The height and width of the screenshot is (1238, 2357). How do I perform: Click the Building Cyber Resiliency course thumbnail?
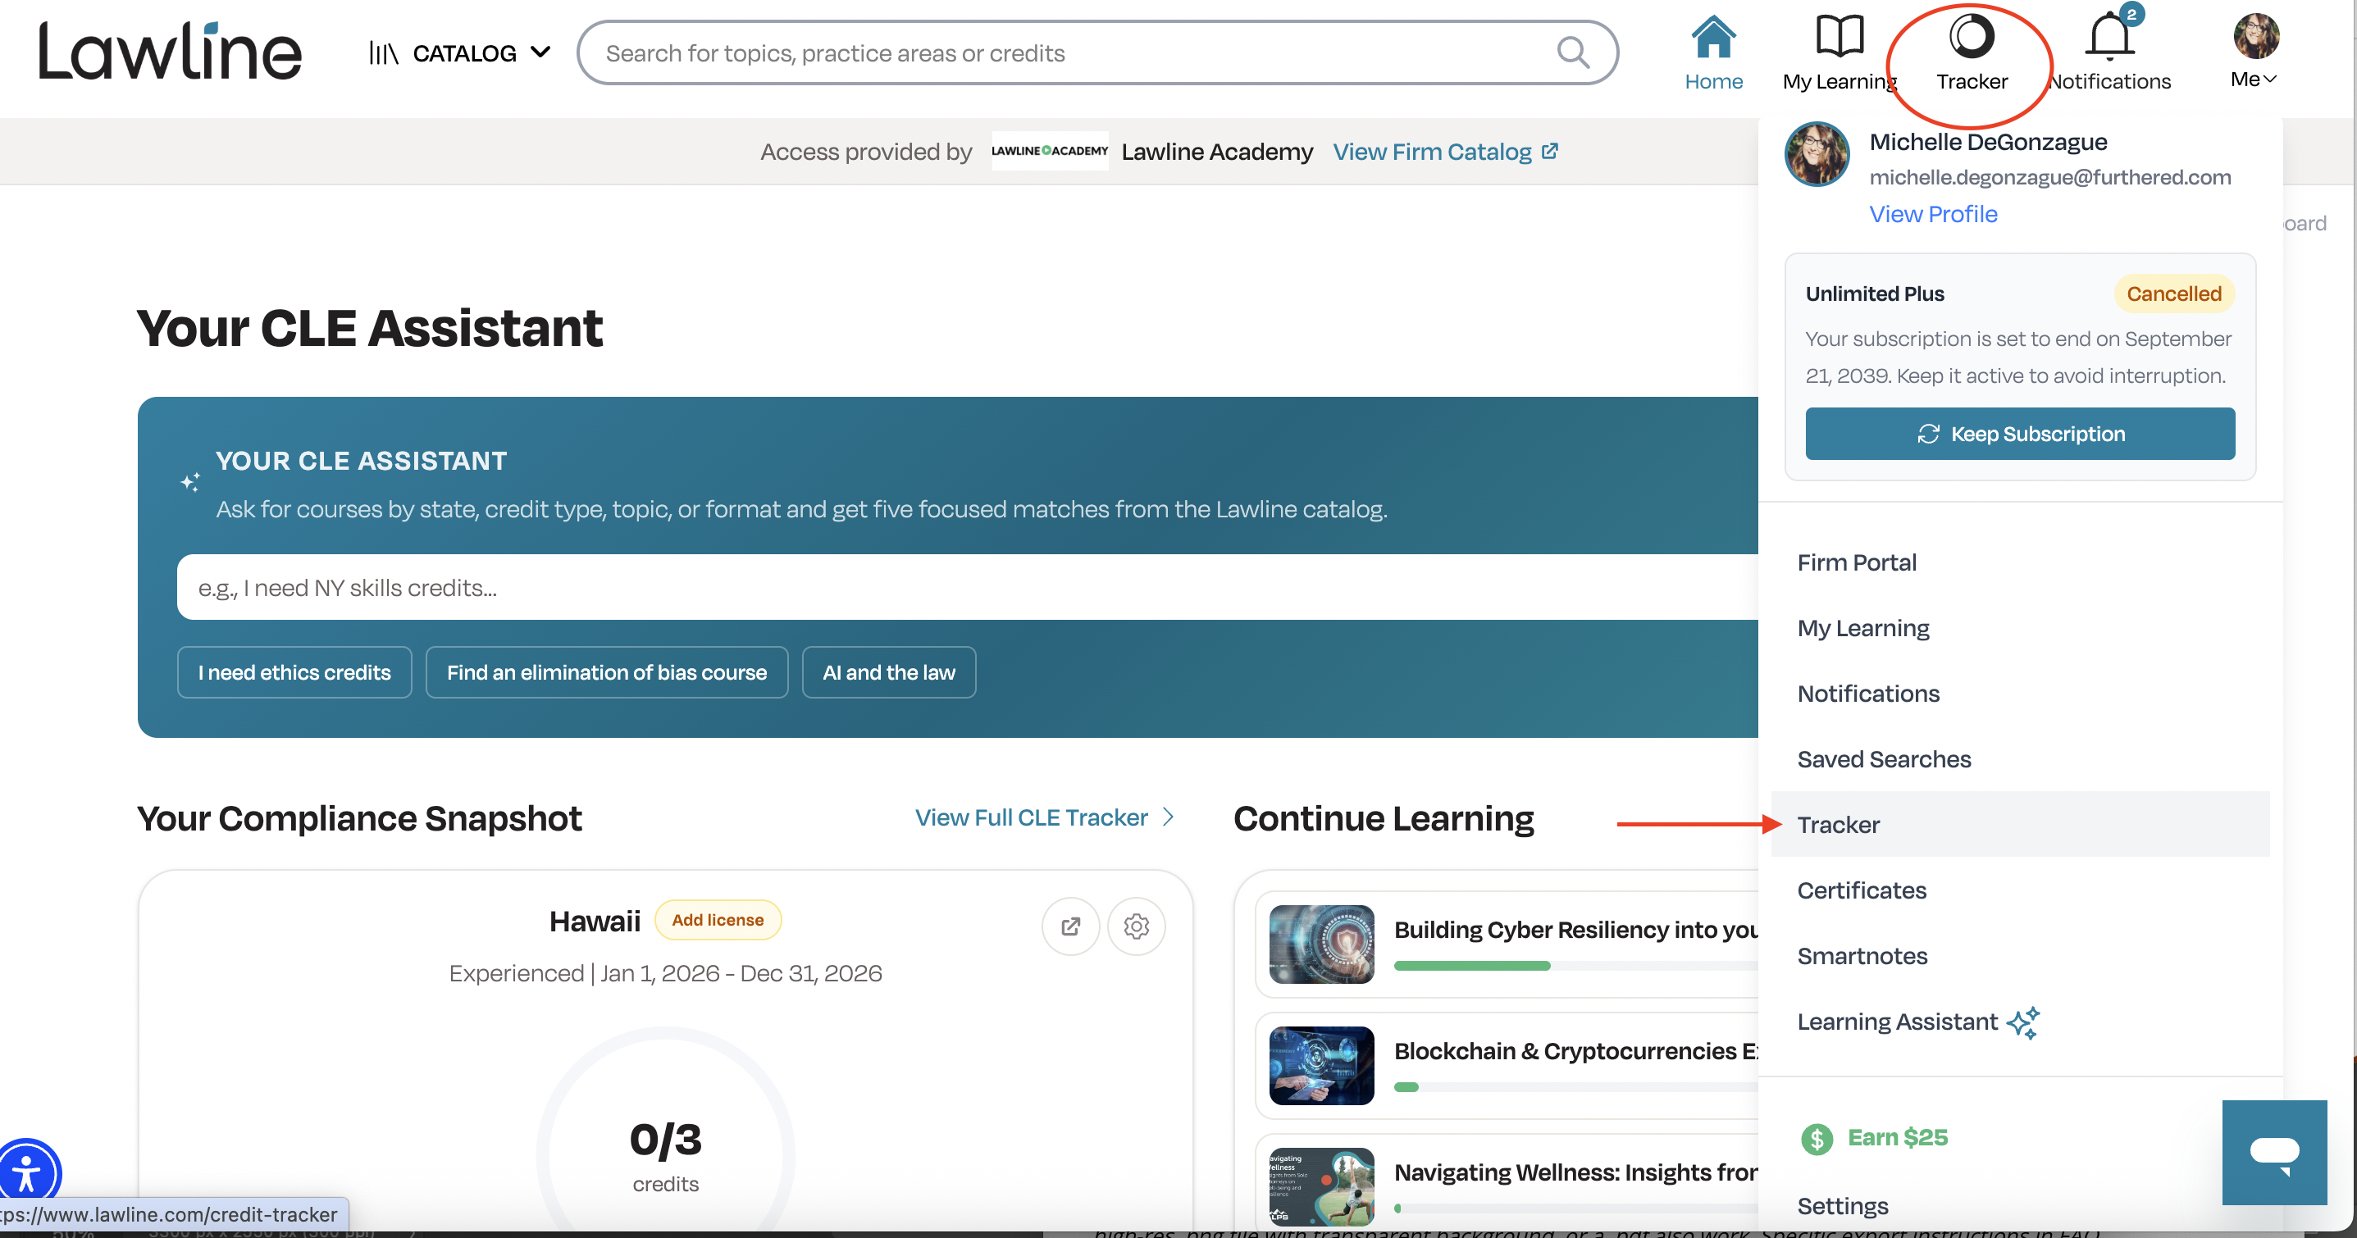pos(1321,944)
